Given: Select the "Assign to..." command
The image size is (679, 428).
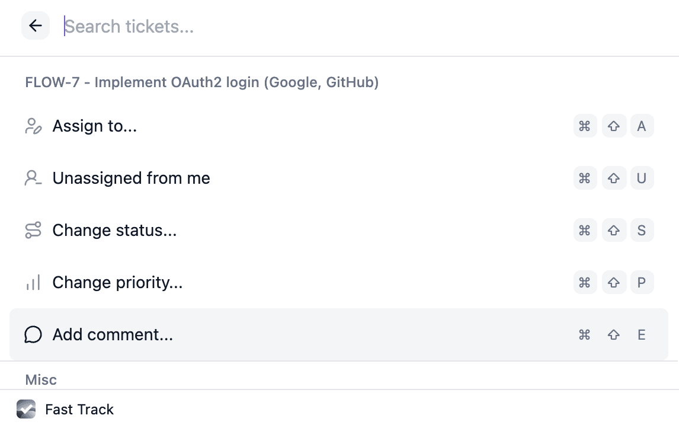Looking at the screenshot, I should tap(95, 126).
